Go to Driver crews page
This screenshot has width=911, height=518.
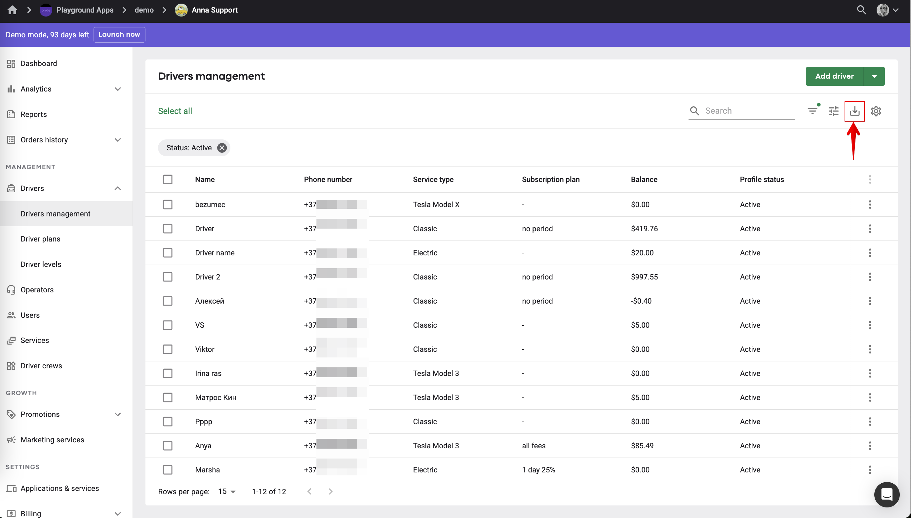(x=41, y=366)
